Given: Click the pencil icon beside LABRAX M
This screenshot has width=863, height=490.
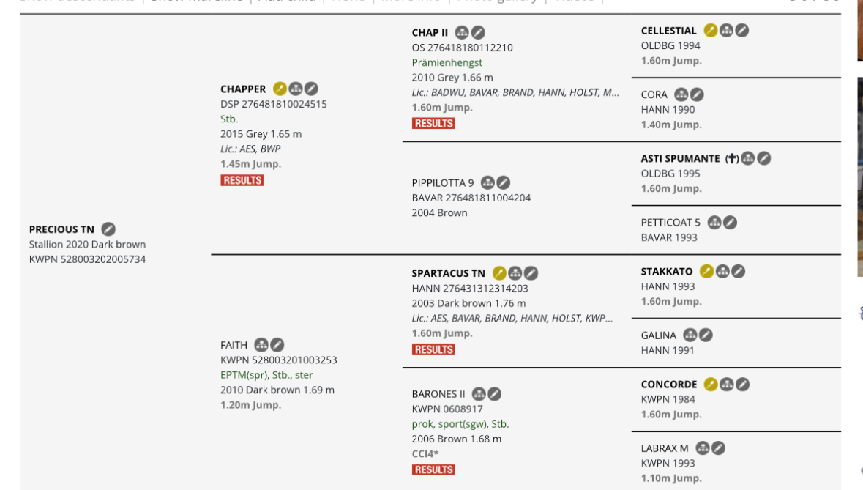Looking at the screenshot, I should [719, 448].
